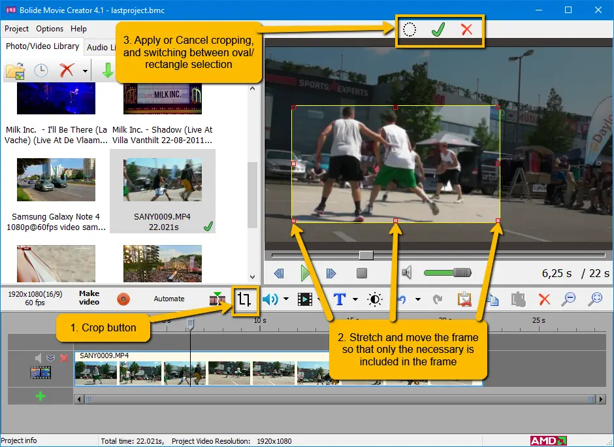Expand the remove dropdown arrow in library toolbar
The height and width of the screenshot is (447, 614).
click(x=85, y=71)
